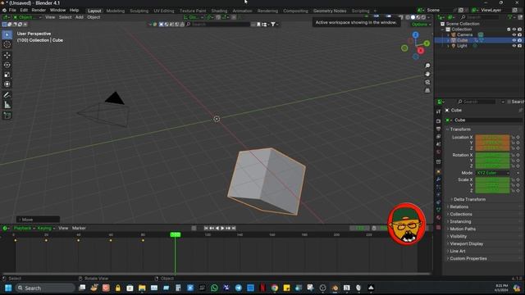525x295 pixels.
Task: Click the Play animation button
Action: [222, 228]
